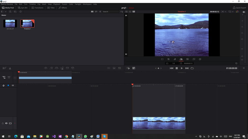This screenshot has height=139, width=248.
Task: Open the Transform tool below viewer
Action: (x=162, y=59)
